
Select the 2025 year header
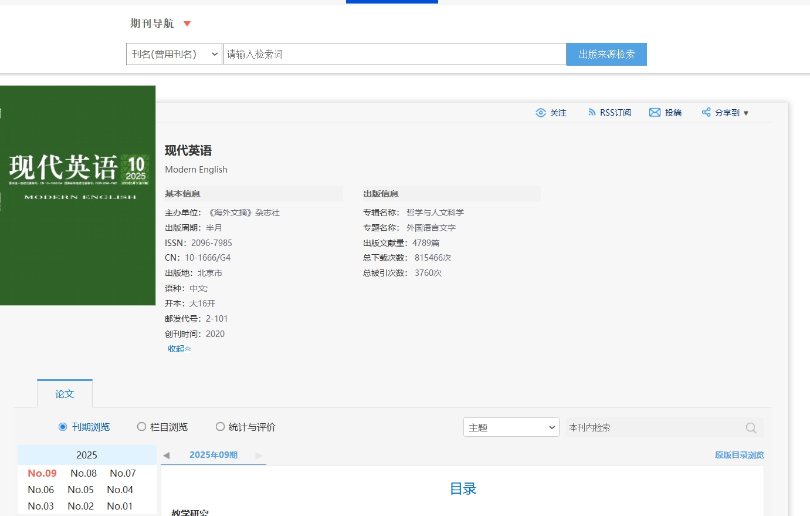click(x=87, y=455)
